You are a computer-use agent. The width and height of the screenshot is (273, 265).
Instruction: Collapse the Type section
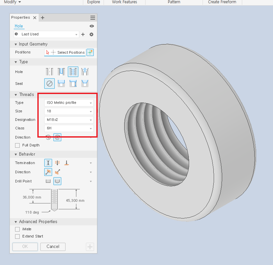pyautogui.click(x=16, y=62)
